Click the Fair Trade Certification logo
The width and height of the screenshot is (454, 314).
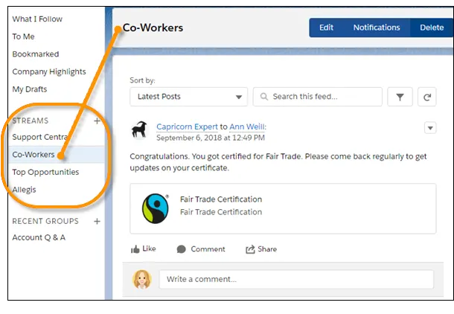(x=156, y=208)
